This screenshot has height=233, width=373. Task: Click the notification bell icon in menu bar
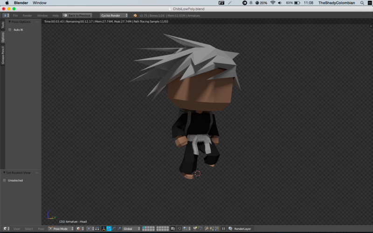pos(251,3)
